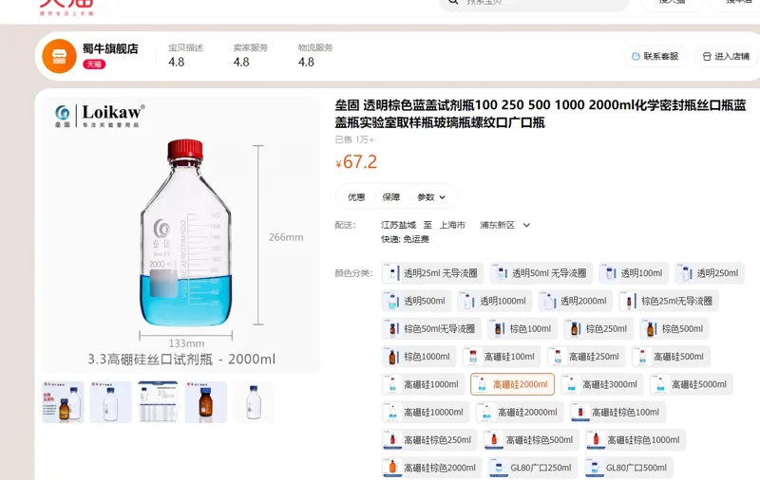760x480 pixels.
Task: Click the selected 高硼硅2000ml variant
Action: point(512,385)
